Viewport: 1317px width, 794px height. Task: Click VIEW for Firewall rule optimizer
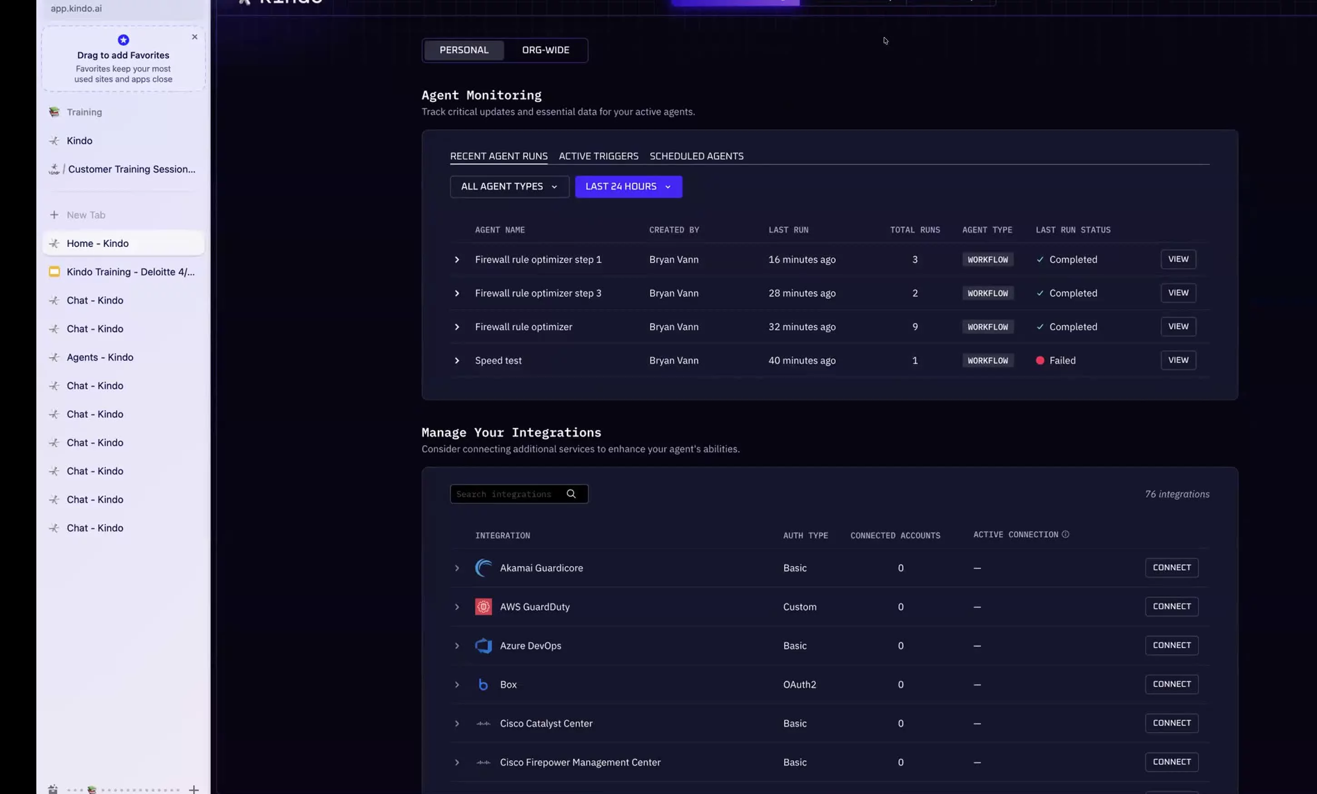tap(1178, 326)
